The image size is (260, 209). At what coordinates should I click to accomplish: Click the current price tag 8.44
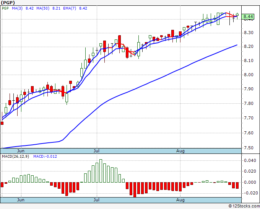click(248, 16)
